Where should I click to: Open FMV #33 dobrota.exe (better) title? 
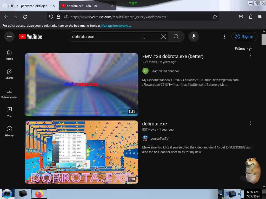(173, 56)
